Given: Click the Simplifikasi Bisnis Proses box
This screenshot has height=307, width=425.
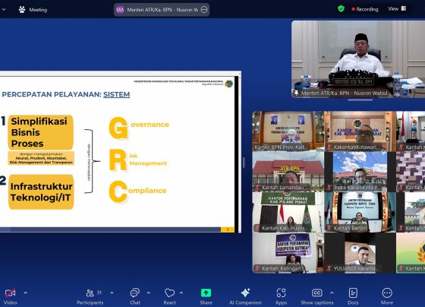Looking at the screenshot, I should point(41,132).
